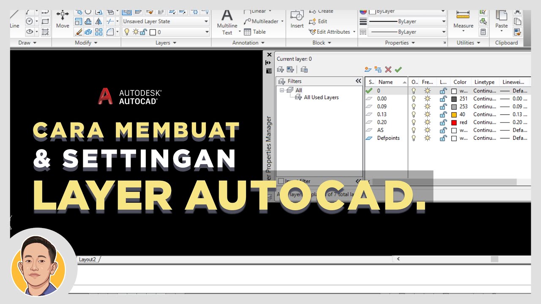The height and width of the screenshot is (304, 541).
Task: Select the Defpoints layer row name
Action: [x=388, y=138]
